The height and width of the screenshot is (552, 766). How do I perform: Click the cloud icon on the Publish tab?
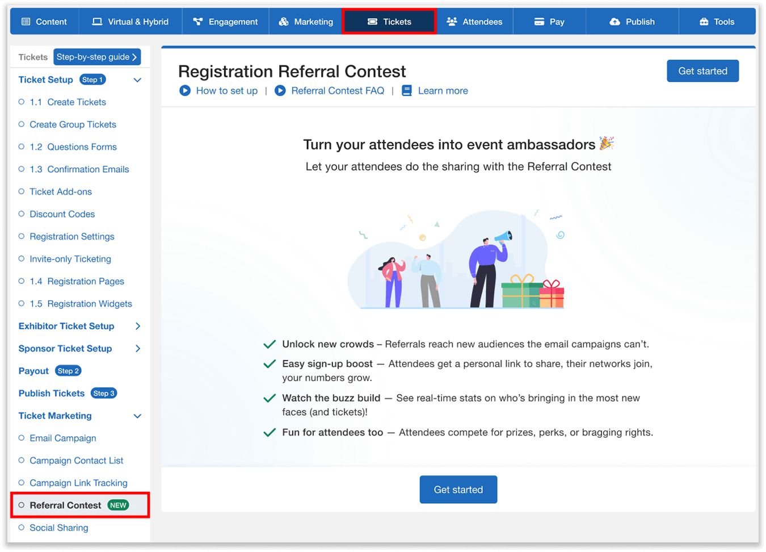tap(615, 21)
